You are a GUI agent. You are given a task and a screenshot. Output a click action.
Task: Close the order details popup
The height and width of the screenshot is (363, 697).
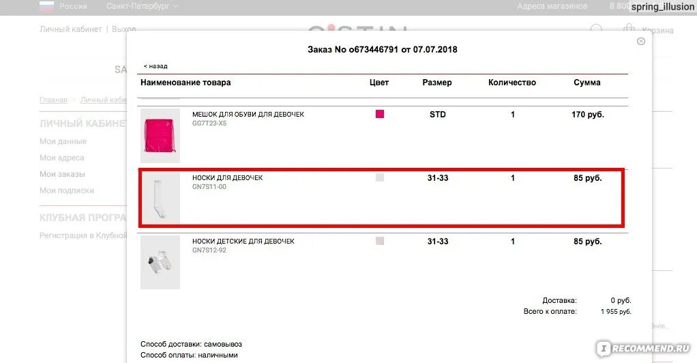point(640,42)
